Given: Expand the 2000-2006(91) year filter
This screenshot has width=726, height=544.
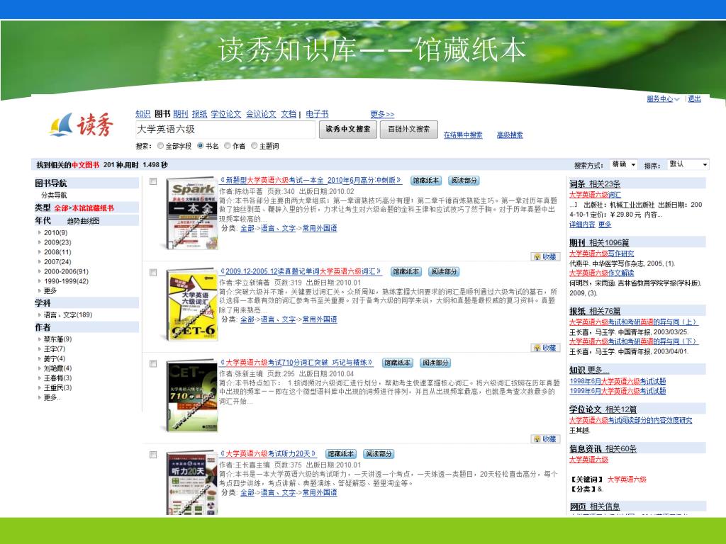Looking at the screenshot, I should pos(66,271).
